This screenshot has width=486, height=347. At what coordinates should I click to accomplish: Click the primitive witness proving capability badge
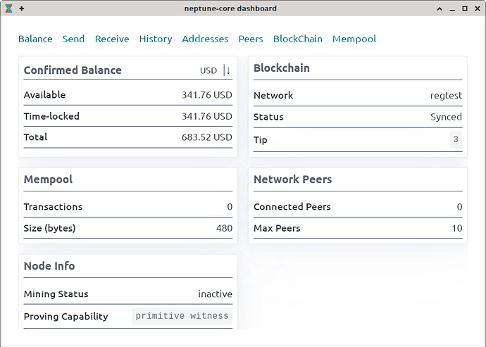point(182,316)
